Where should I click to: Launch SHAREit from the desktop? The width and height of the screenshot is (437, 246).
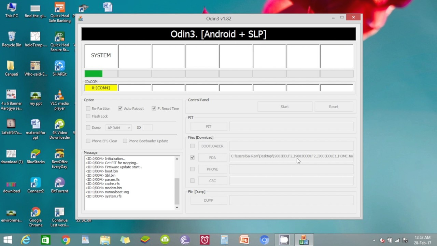tap(60, 68)
